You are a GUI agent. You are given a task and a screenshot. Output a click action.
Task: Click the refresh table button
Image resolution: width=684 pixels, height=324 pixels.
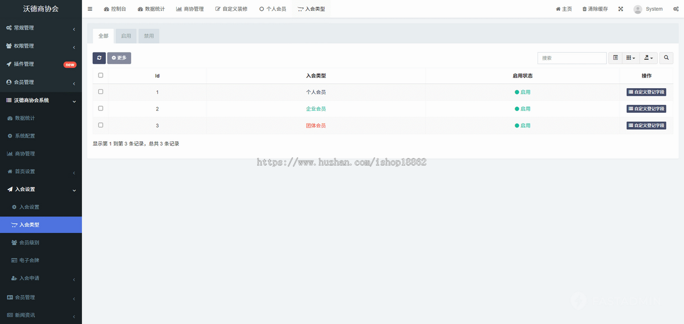99,58
